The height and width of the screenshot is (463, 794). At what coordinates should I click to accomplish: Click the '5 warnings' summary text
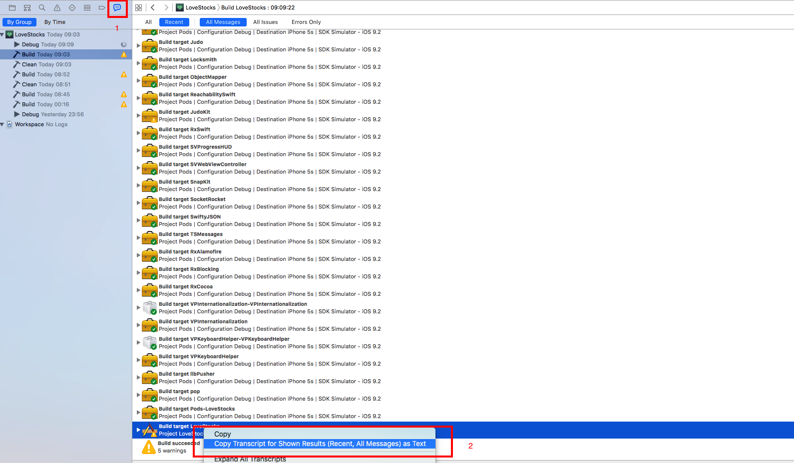[x=172, y=451]
